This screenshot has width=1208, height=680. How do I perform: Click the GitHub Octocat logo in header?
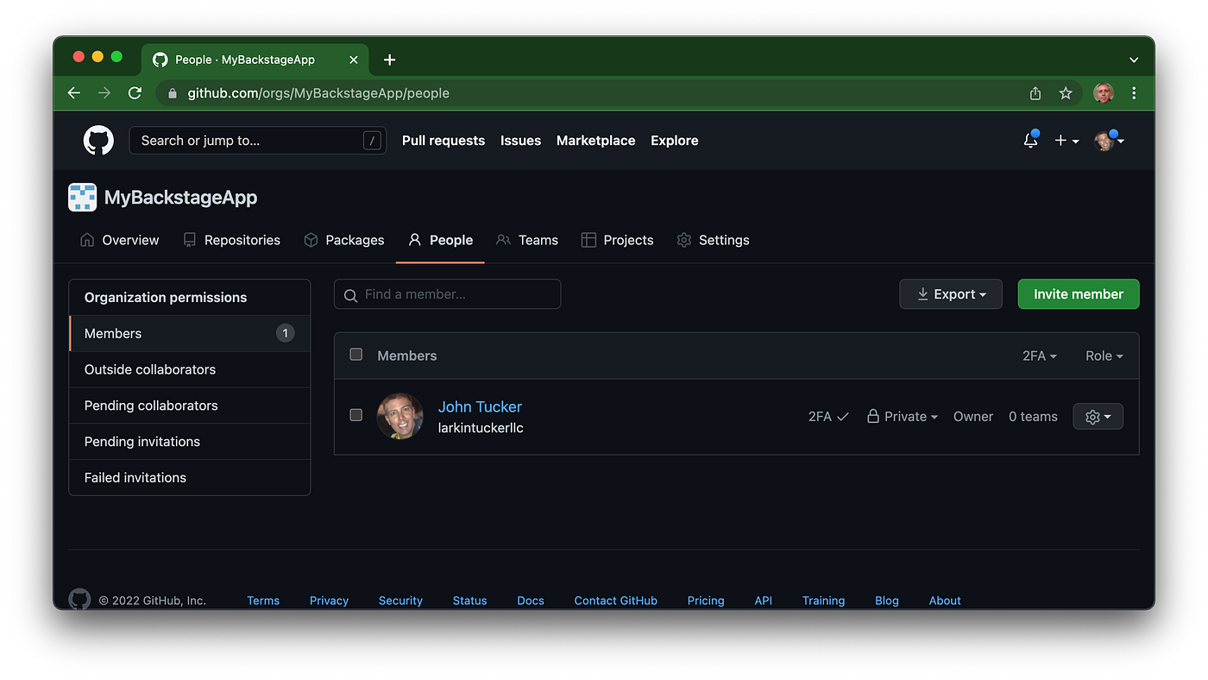(98, 140)
